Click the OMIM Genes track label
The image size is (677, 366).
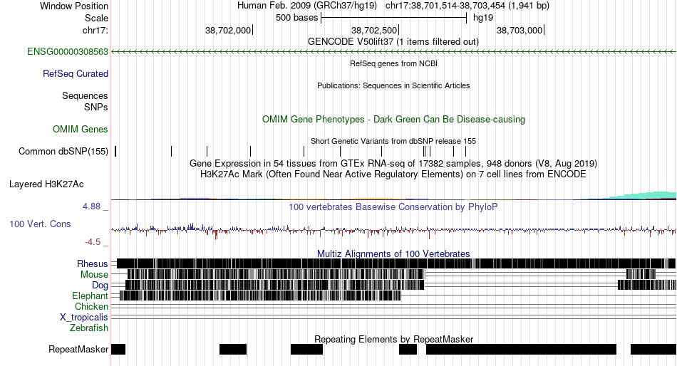(x=81, y=130)
